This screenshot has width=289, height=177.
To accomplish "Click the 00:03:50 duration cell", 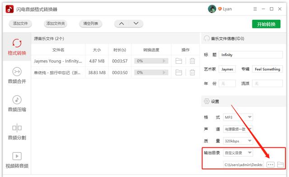I will click(120, 73).
